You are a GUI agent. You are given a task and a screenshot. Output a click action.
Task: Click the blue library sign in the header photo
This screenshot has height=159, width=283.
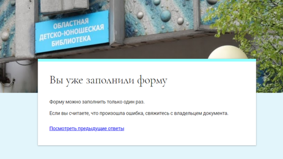(72, 32)
